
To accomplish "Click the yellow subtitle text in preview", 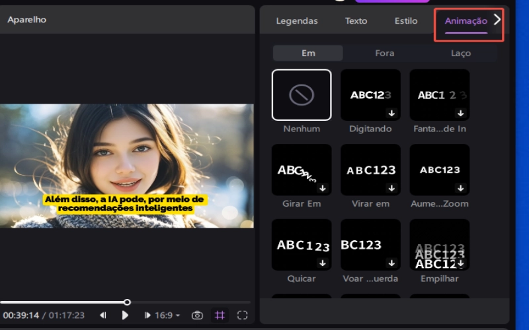I will point(125,204).
